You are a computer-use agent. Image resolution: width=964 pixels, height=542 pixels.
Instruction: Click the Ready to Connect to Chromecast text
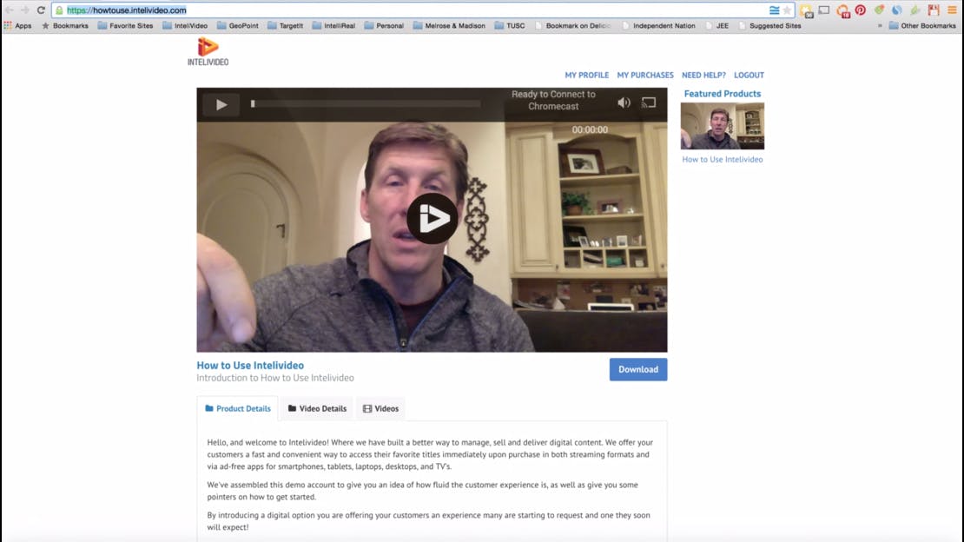[x=553, y=100]
